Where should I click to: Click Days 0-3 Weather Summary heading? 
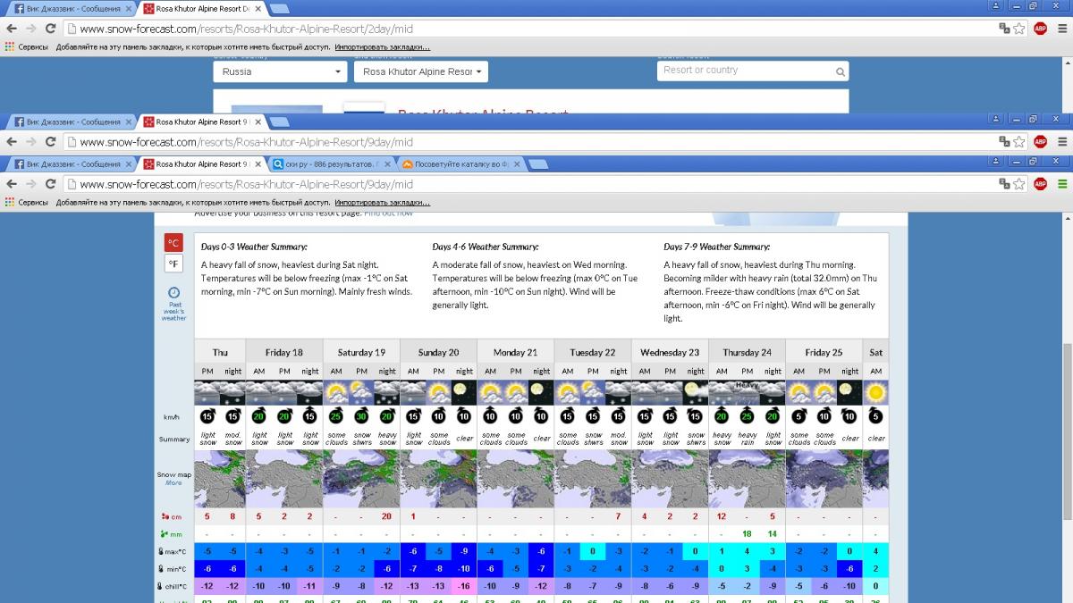click(254, 247)
